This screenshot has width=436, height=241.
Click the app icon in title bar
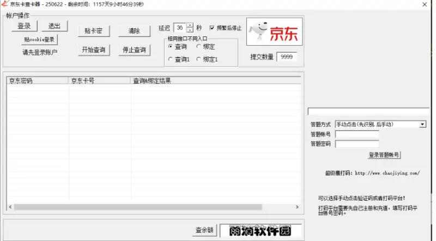pos(5,4)
